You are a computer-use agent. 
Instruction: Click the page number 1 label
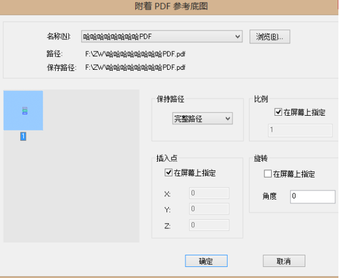coord(23,137)
